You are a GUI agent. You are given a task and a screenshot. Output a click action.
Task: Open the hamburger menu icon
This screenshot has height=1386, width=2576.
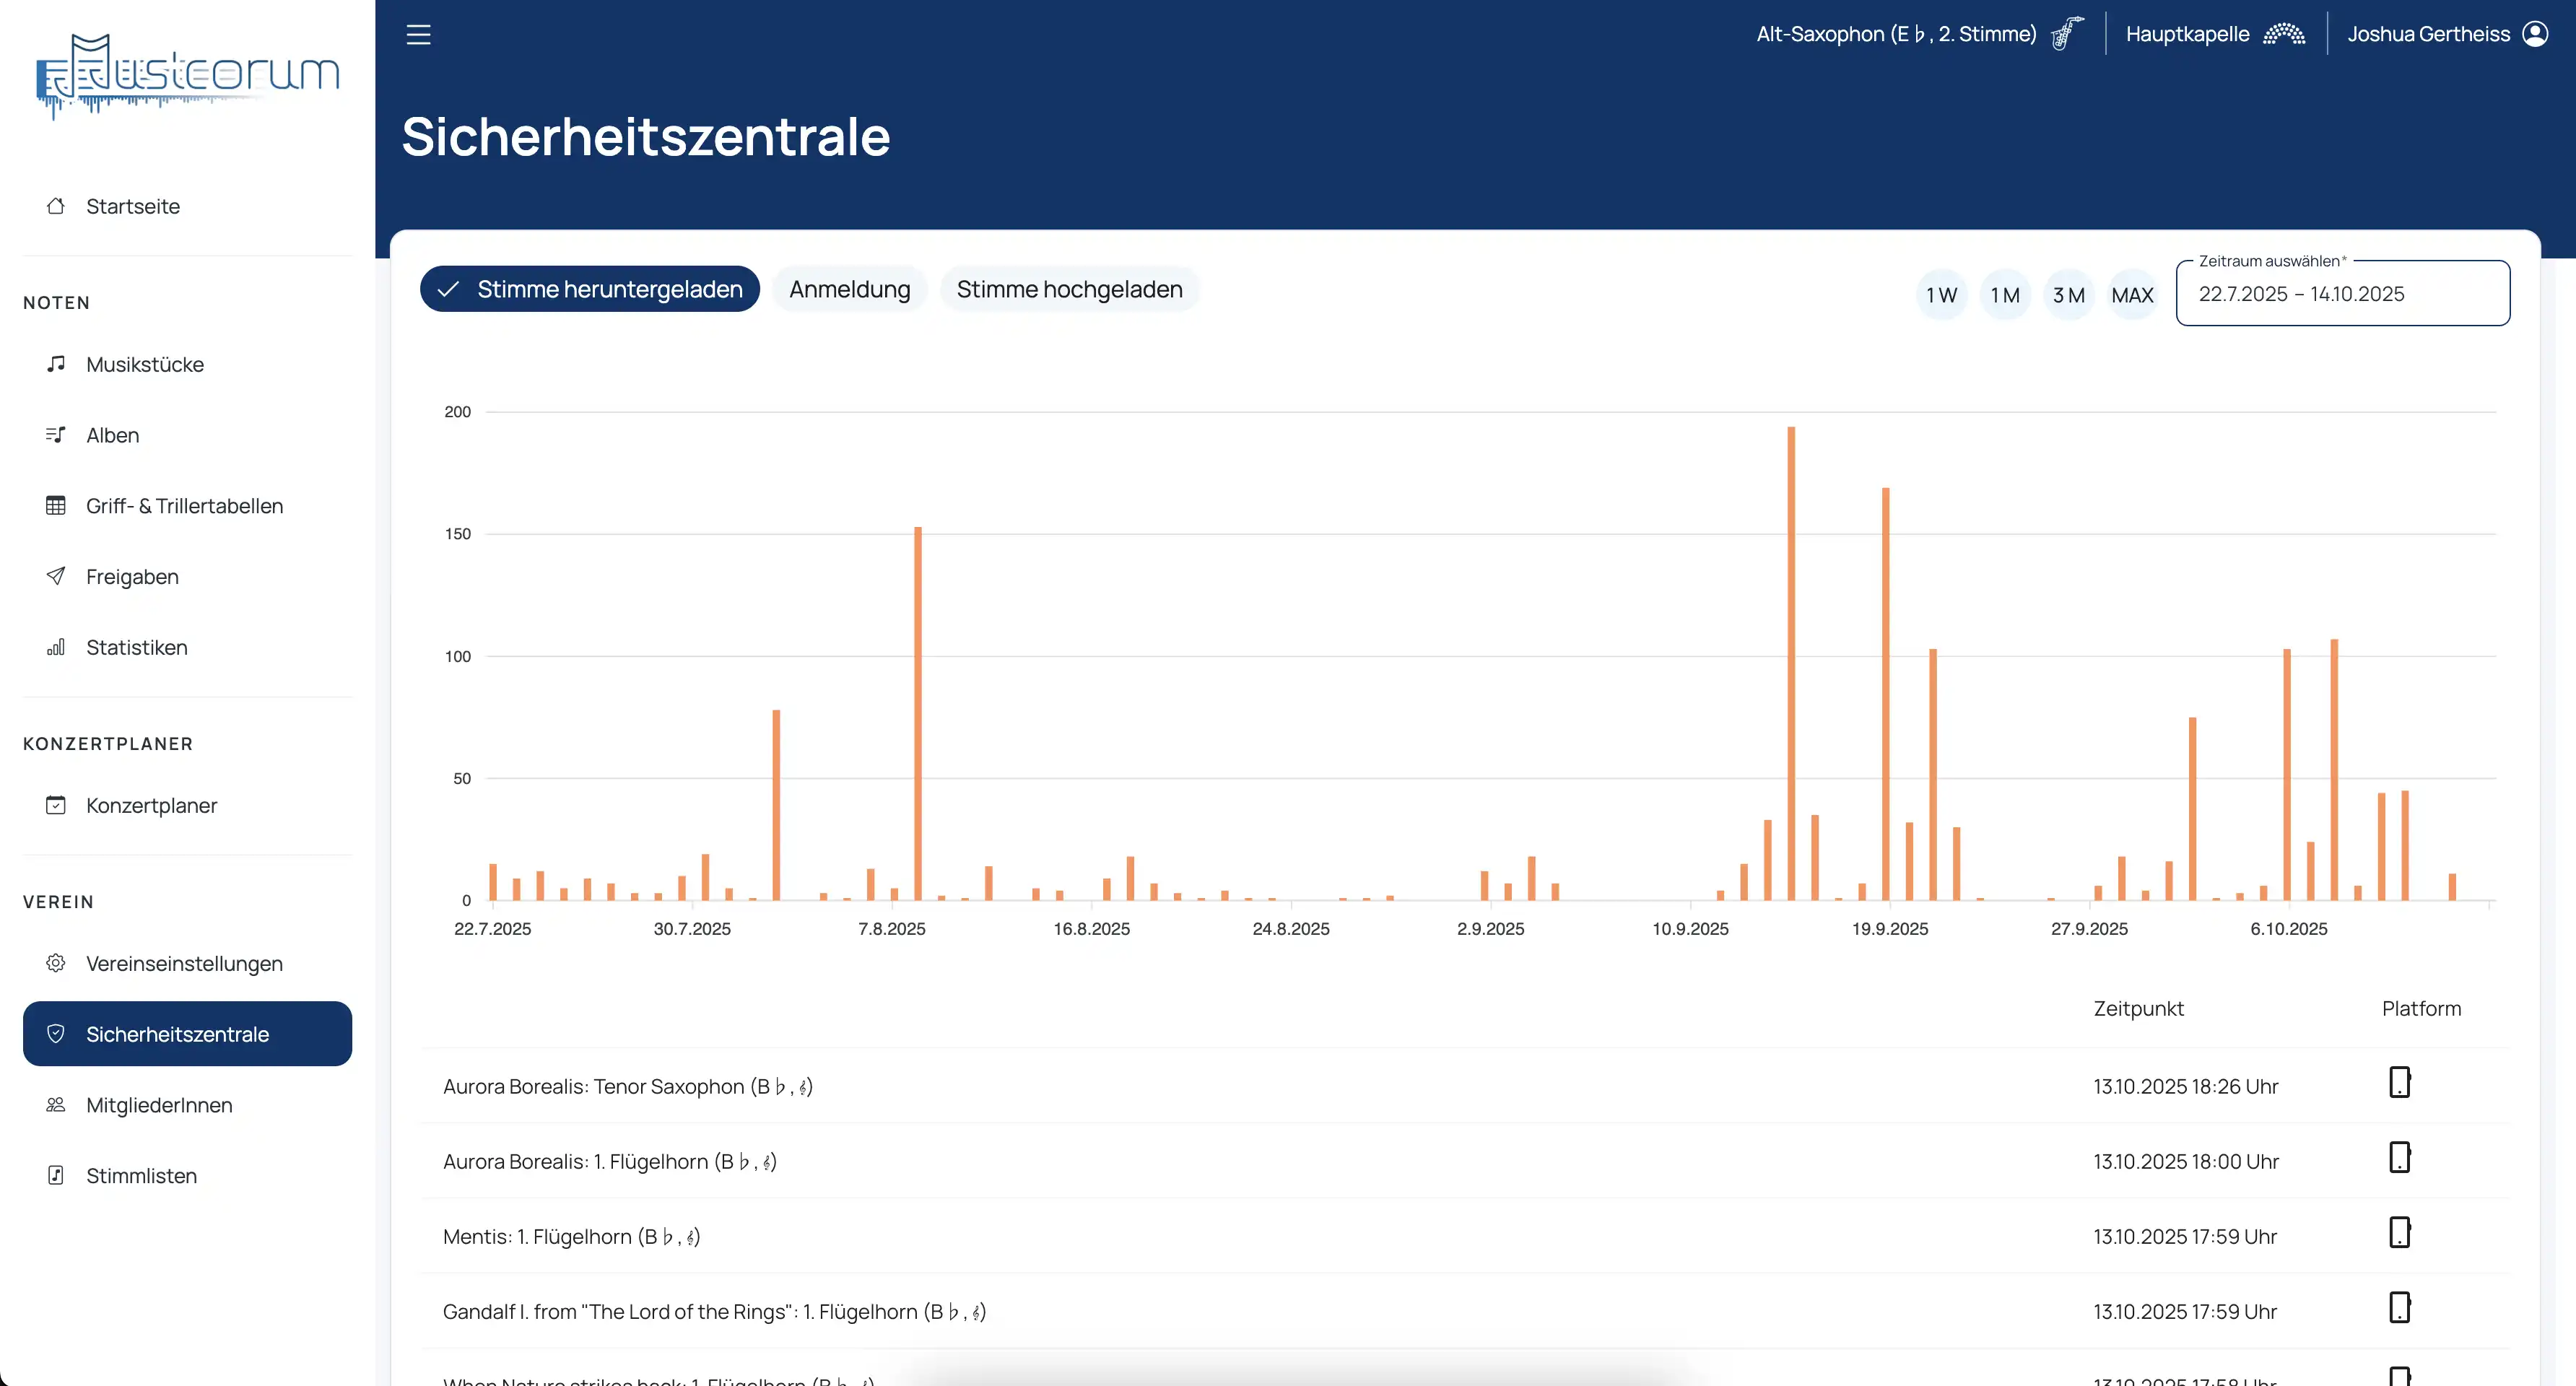[418, 35]
